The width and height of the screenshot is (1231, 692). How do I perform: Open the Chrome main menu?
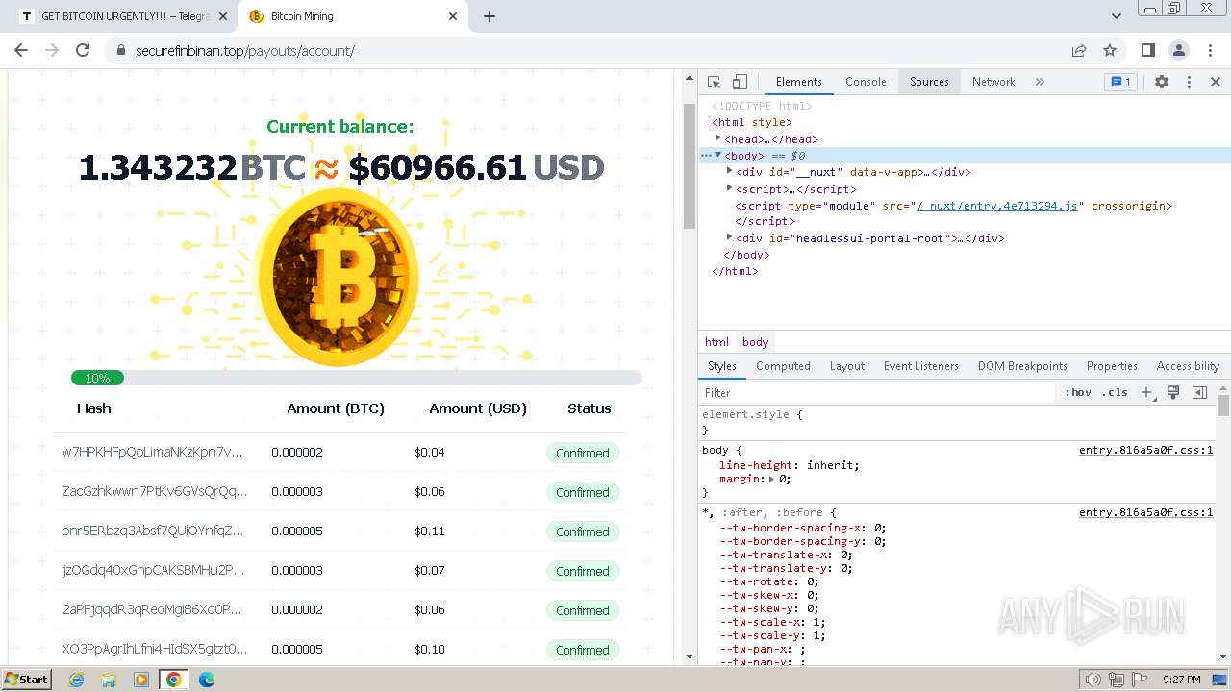[1209, 50]
